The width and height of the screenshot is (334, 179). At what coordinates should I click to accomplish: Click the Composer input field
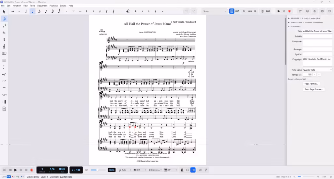click(x=317, y=43)
